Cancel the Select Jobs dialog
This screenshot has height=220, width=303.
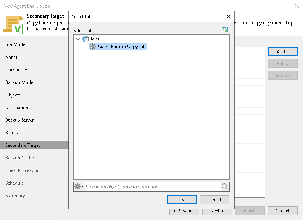coord(214,199)
